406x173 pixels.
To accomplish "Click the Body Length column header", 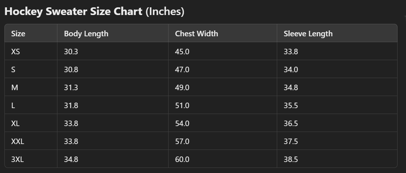I will [86, 34].
